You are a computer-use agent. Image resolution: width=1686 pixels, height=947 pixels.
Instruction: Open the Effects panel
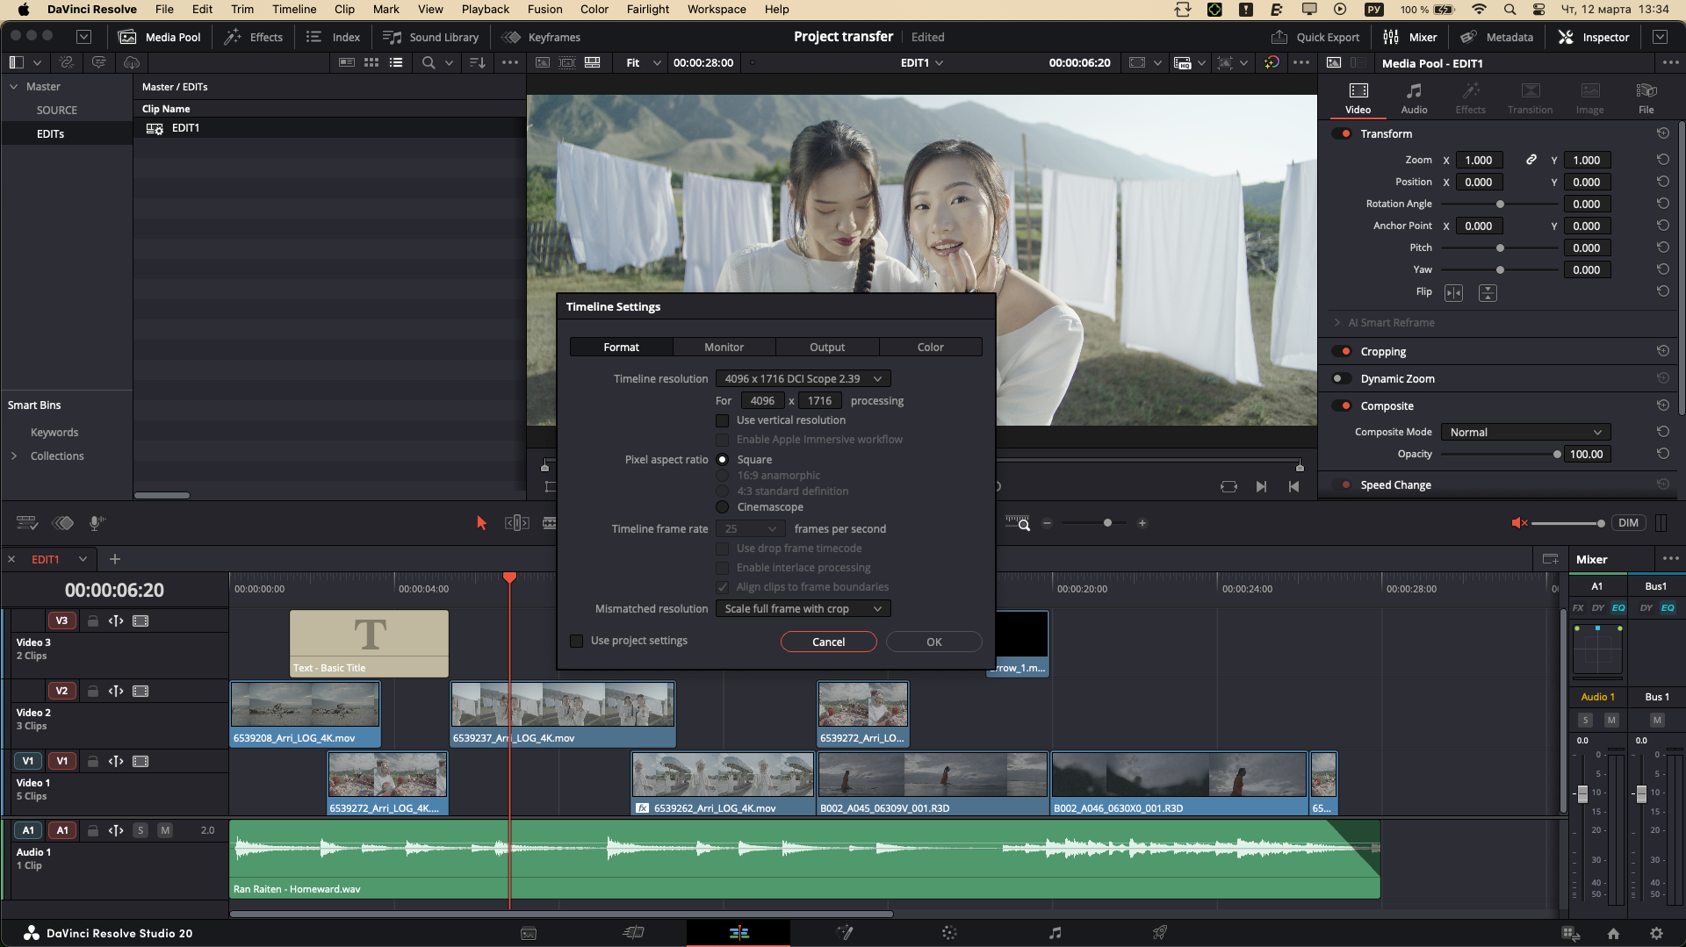(253, 37)
